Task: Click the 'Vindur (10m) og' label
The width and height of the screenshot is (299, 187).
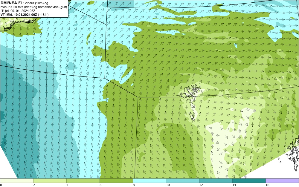Action: tap(36, 3)
